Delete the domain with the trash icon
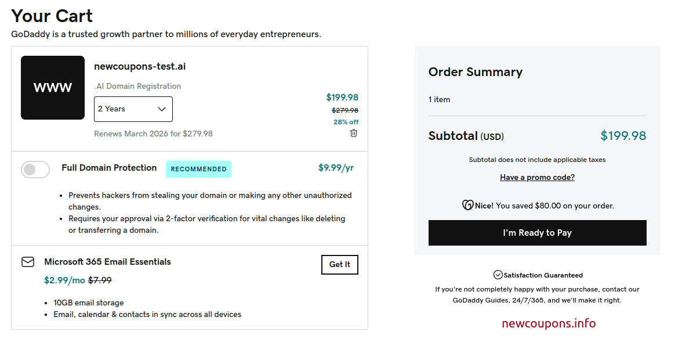 pos(354,133)
